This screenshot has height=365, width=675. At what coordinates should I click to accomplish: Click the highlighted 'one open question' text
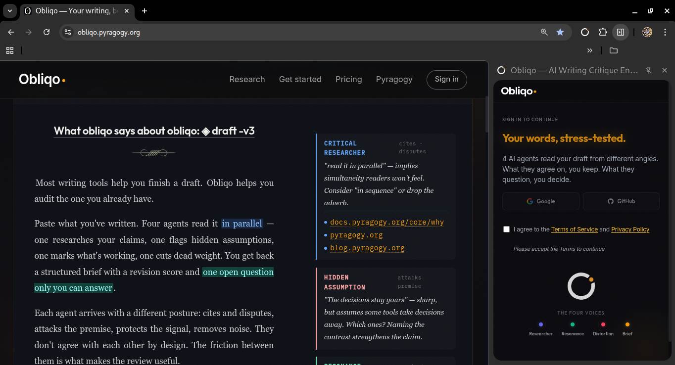pyautogui.click(x=238, y=272)
